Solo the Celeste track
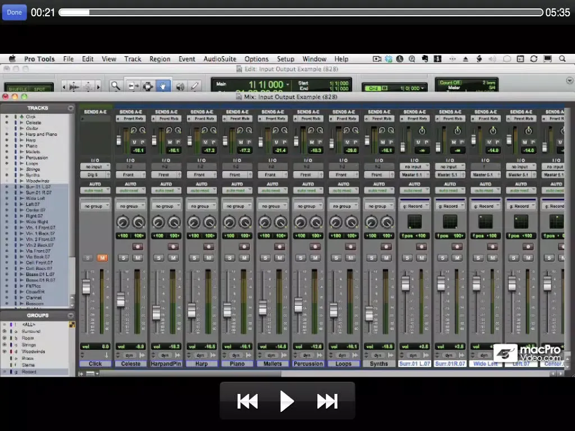The width and height of the screenshot is (575, 431). pos(123,258)
